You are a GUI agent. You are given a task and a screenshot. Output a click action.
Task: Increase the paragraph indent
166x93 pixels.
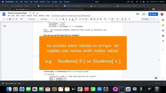pyautogui.click(x=125, y=19)
